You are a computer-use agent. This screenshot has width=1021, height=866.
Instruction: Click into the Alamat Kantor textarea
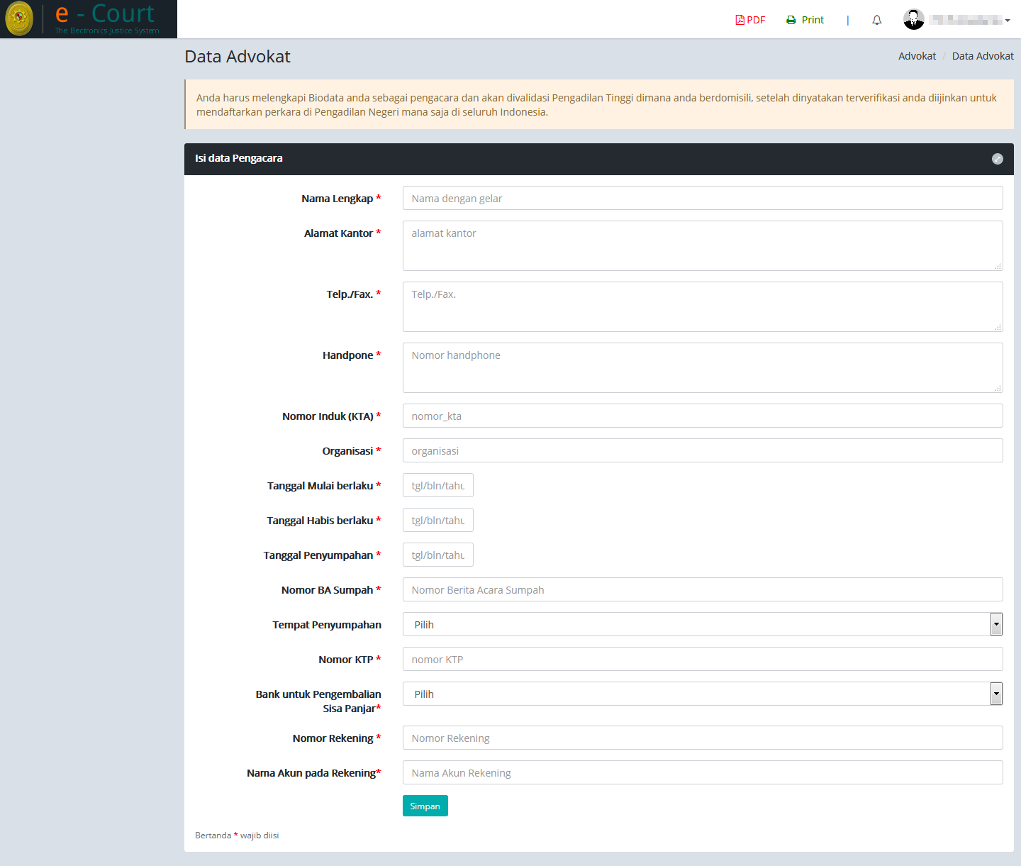pyautogui.click(x=702, y=245)
